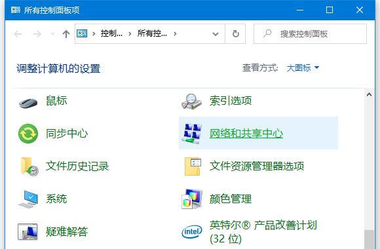Open the Intel product improvement icon
The width and height of the screenshot is (380, 249).
point(192,231)
